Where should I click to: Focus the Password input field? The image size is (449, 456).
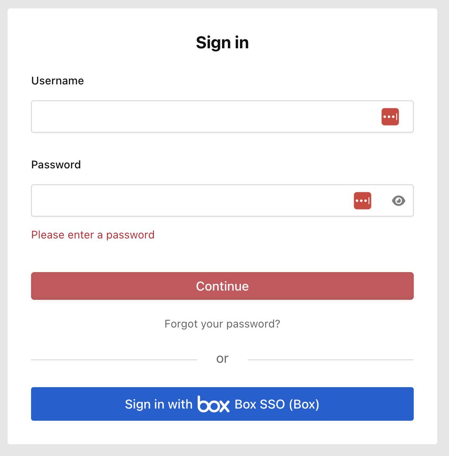coord(189,201)
